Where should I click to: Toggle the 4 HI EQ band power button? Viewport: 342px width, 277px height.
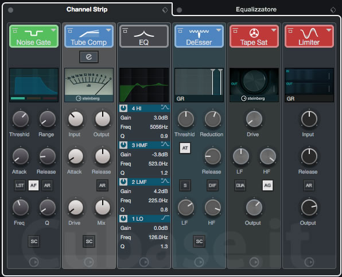[123, 108]
